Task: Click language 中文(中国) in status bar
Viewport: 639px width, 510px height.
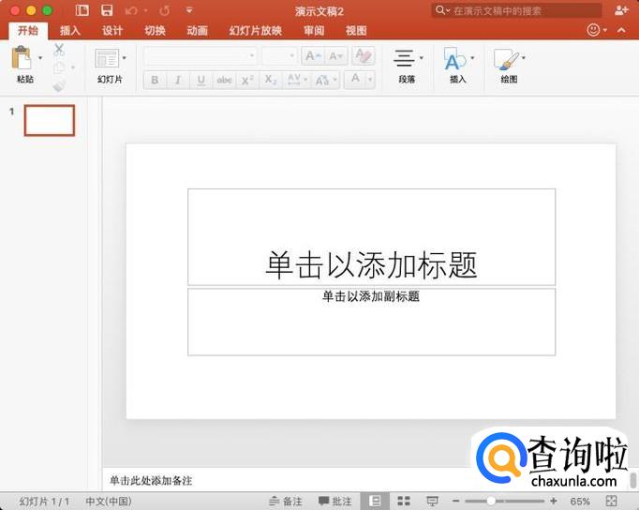Action: pos(109,501)
